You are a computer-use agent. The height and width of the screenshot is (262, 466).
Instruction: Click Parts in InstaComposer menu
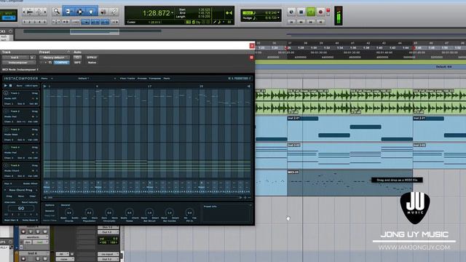tap(167, 79)
